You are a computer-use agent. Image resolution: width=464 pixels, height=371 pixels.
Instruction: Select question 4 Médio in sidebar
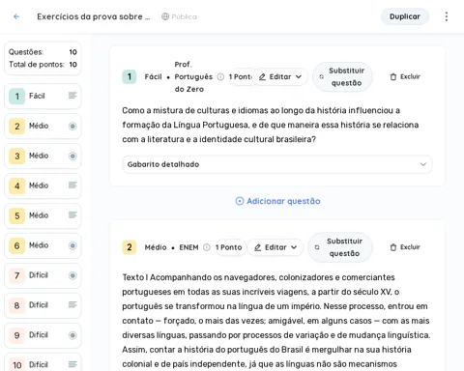[43, 185]
